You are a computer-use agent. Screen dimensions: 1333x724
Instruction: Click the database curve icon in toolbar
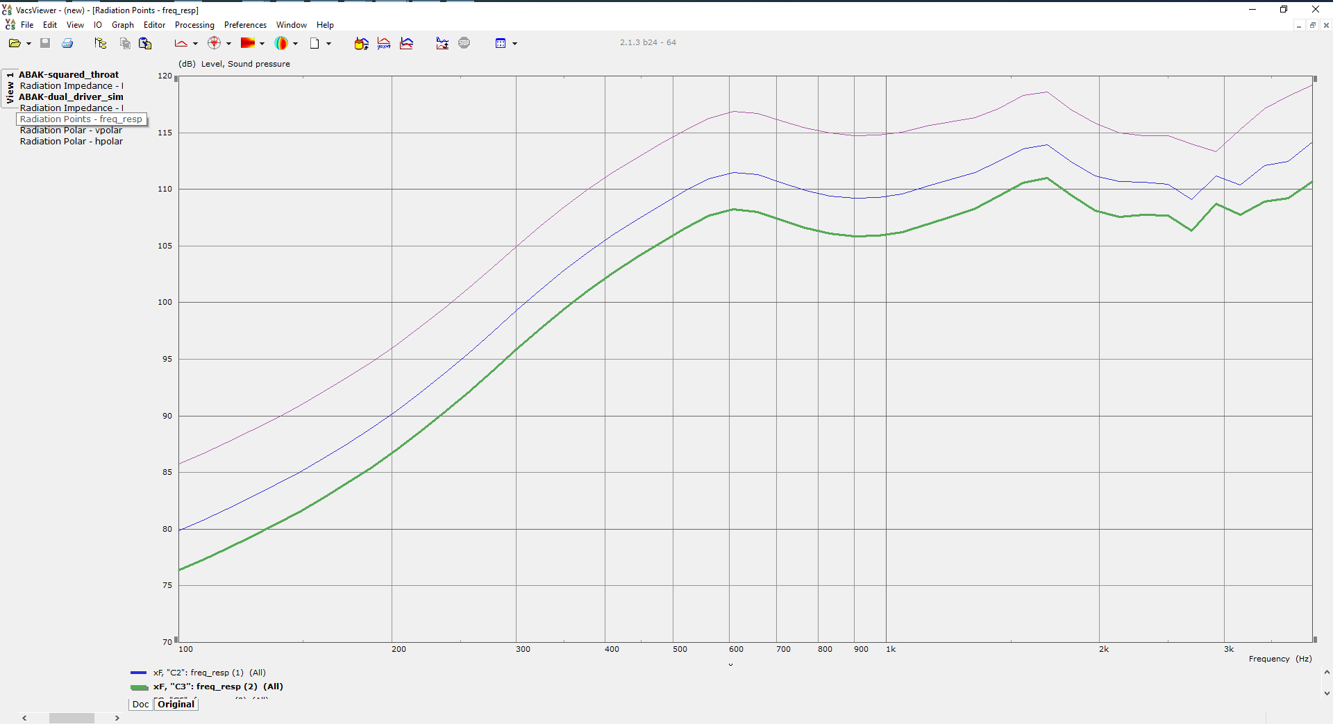(361, 43)
